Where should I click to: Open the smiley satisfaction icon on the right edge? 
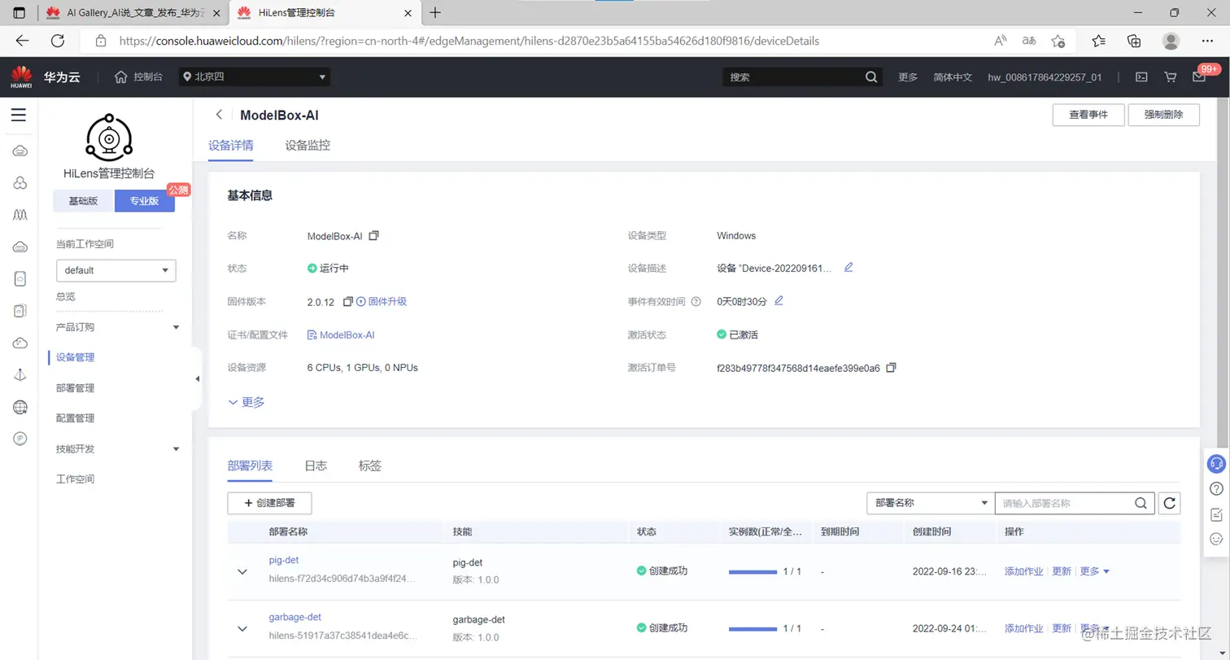point(1217,539)
